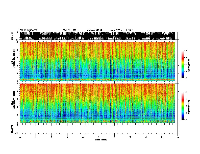Image resolution: width=200 pixels, height=154 pixels.
Task: Click the ch.2 frequency spectrogram panel
Action: (x=97, y=103)
